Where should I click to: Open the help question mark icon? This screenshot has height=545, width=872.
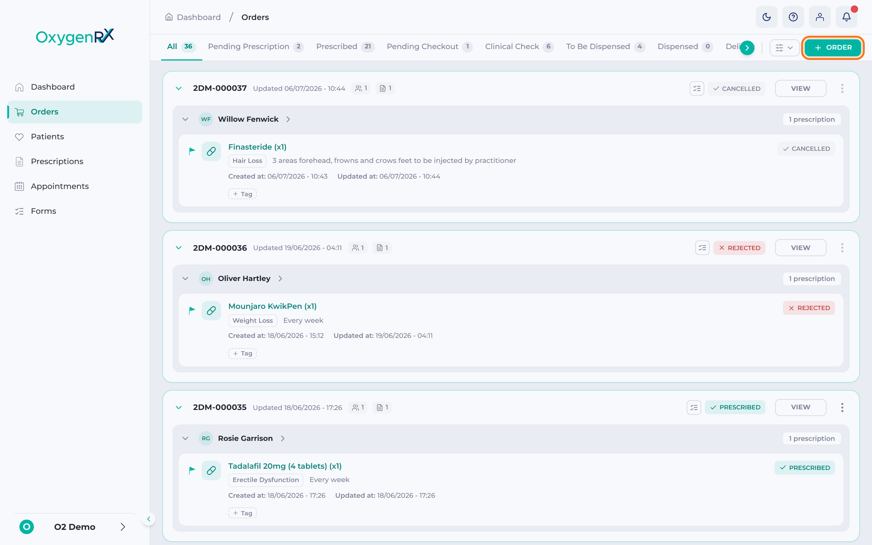coord(793,17)
